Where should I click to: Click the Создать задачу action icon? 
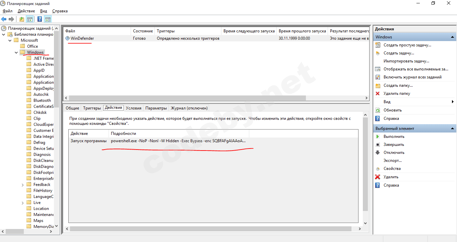click(378, 53)
